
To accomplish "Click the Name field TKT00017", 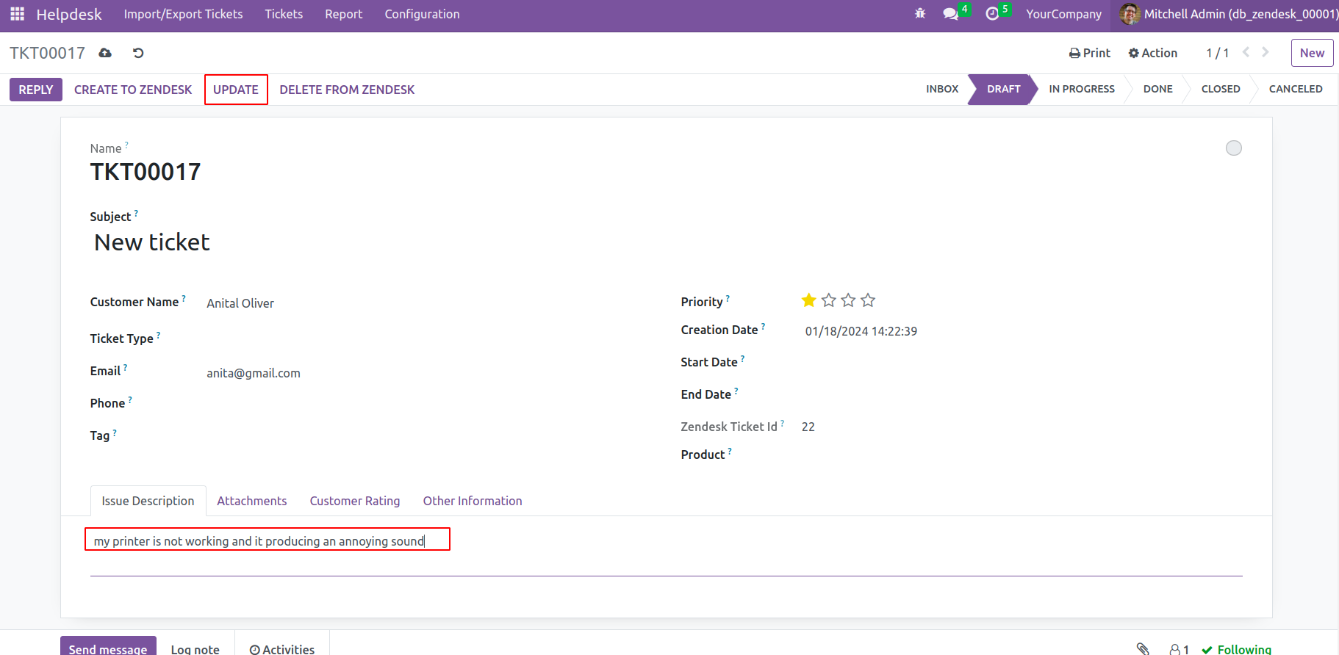I will click(x=146, y=172).
